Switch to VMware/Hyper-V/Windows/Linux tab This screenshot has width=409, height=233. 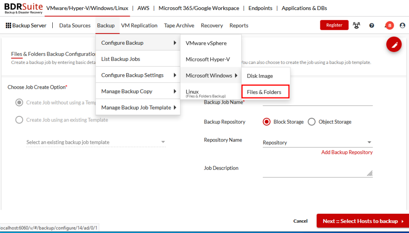87,8
